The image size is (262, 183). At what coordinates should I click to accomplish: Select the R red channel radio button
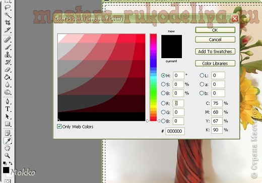(163, 103)
